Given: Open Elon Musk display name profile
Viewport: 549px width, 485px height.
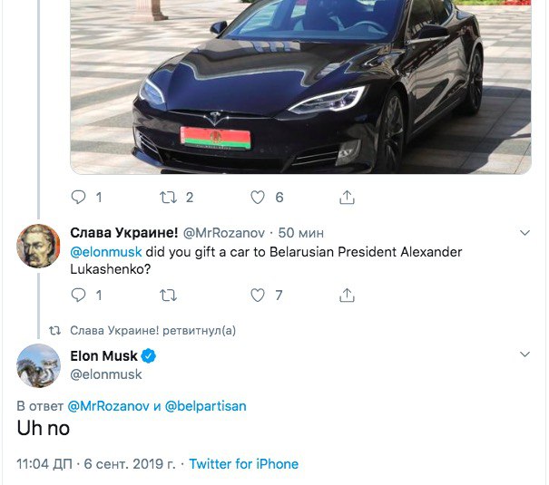Looking at the screenshot, I should click(x=103, y=355).
